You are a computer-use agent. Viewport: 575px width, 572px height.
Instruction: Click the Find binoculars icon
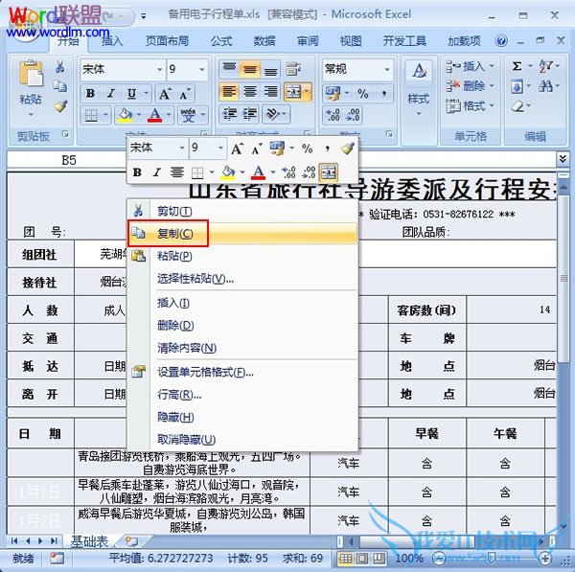pos(545,86)
